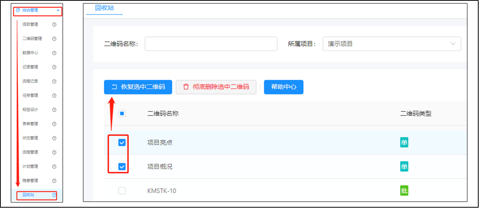Click help icon beside 二维码管理
The image size is (479, 208).
click(54, 39)
